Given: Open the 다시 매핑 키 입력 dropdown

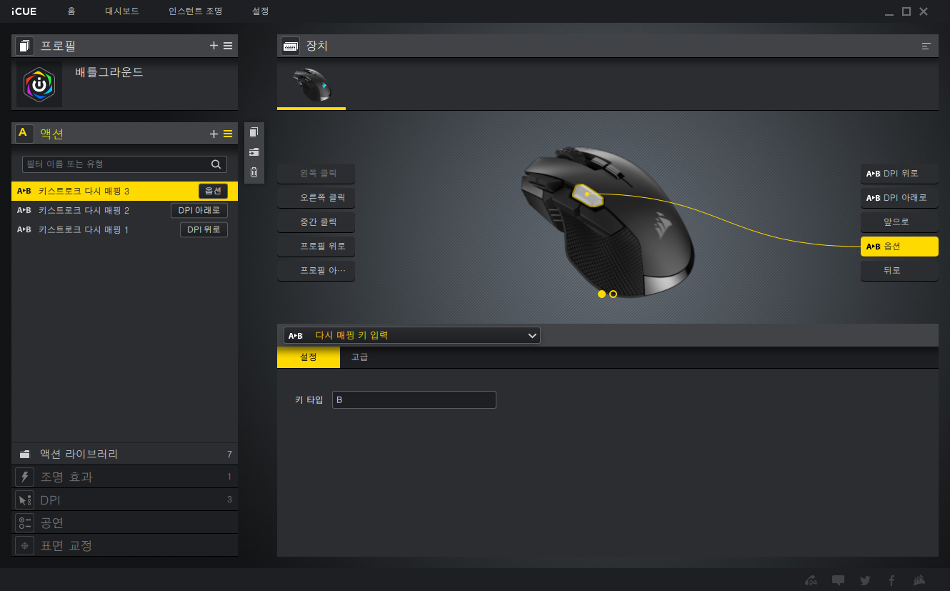Looking at the screenshot, I should (x=412, y=335).
